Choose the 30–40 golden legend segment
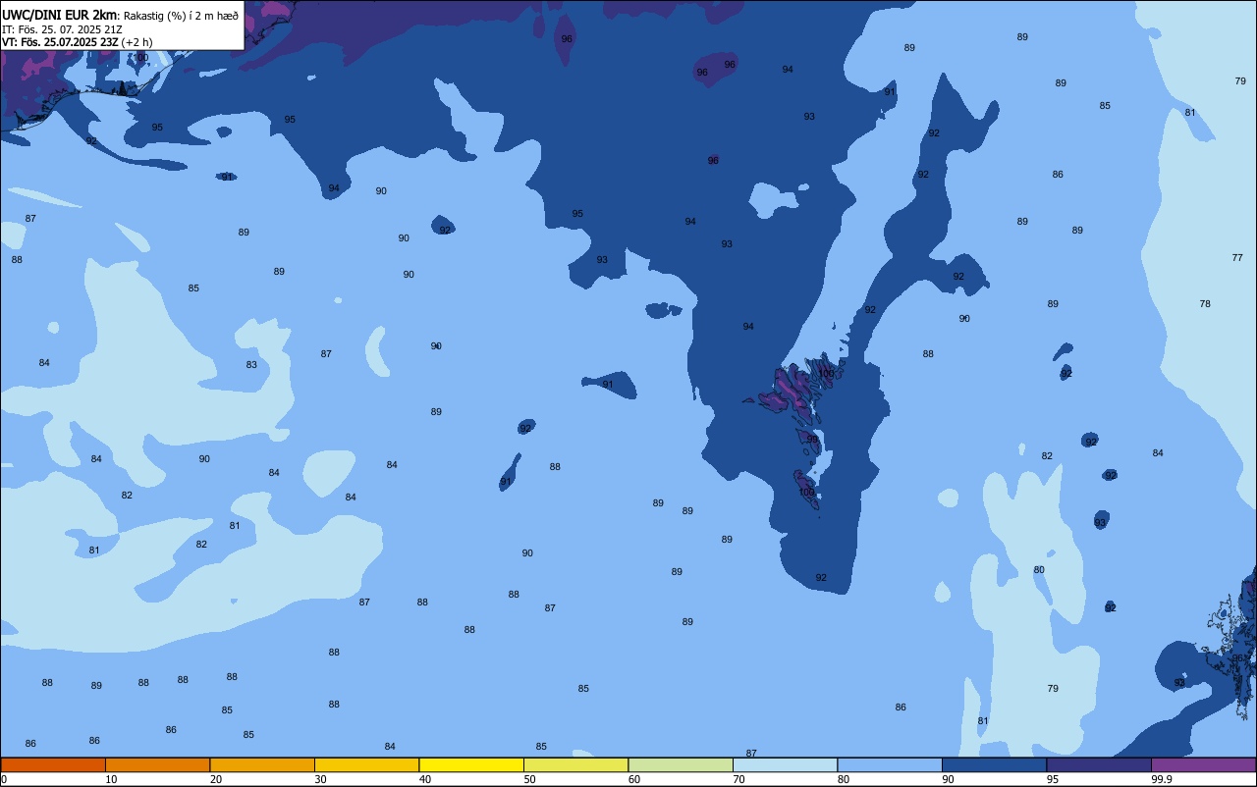1257x787 pixels. [366, 764]
